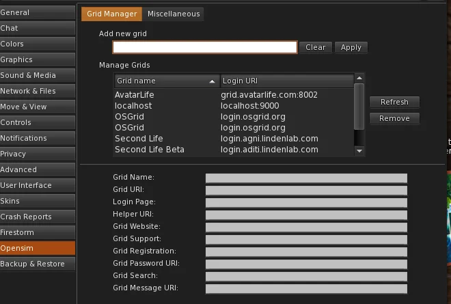Open the Advanced preferences section
The width and height of the screenshot is (451, 304).
coord(38,169)
